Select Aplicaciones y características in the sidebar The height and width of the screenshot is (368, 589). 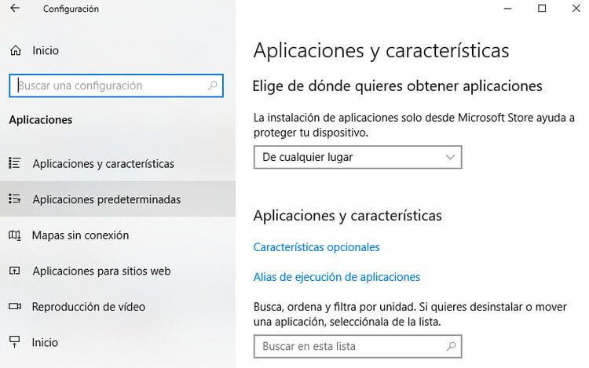pyautogui.click(x=118, y=163)
